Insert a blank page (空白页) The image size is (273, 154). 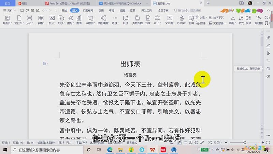pos(19,20)
